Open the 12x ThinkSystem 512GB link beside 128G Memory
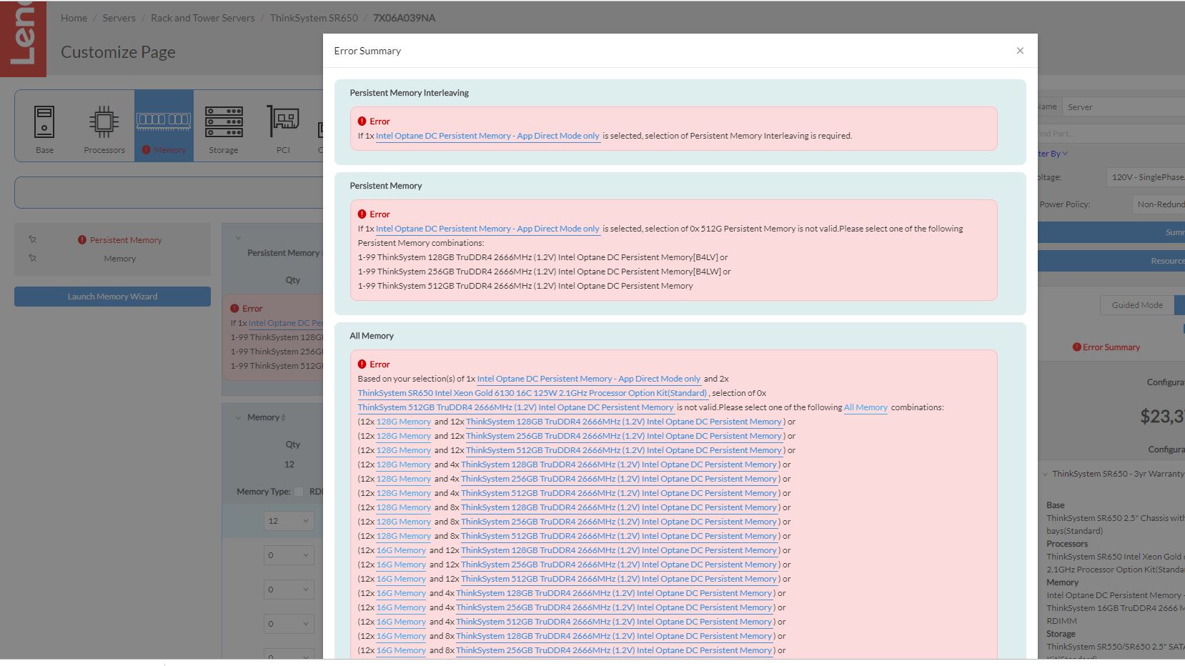 [624, 450]
